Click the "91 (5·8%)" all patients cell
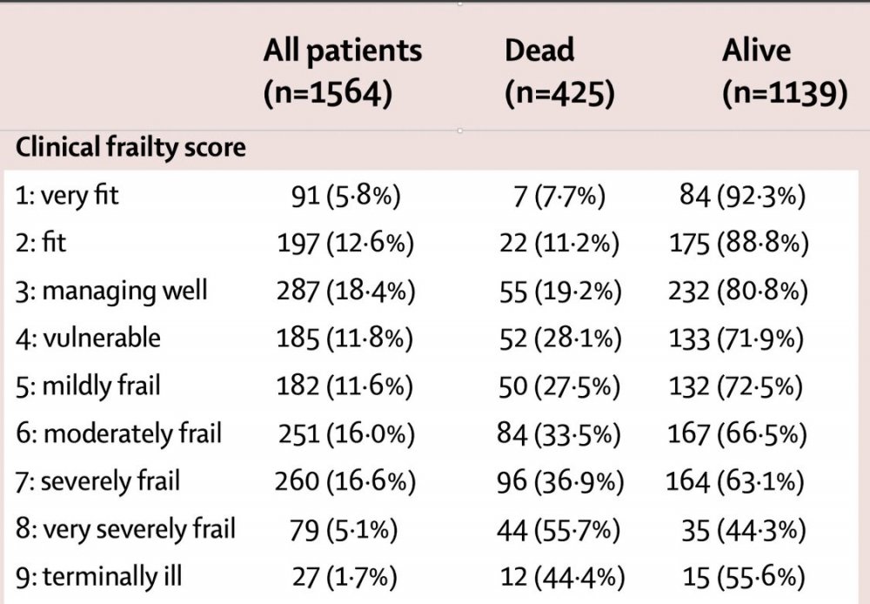 pos(345,196)
